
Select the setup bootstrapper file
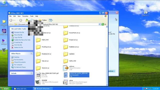pos(75,82)
